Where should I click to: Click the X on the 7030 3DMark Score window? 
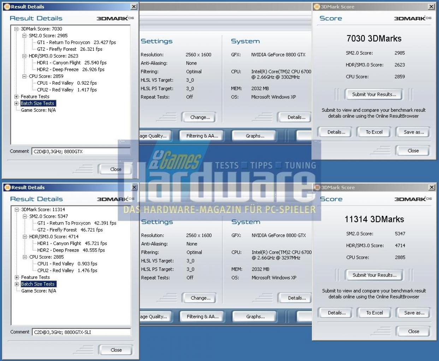(431, 7)
